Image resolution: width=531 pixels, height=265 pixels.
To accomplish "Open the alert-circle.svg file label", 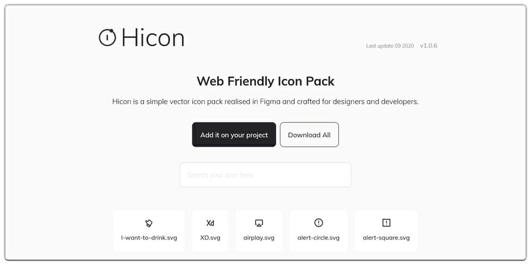I will (x=319, y=237).
